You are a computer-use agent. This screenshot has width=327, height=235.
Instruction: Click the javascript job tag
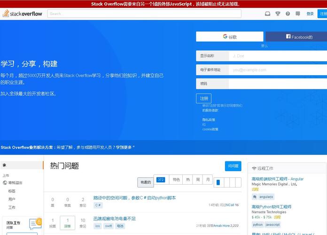[x=272, y=225]
